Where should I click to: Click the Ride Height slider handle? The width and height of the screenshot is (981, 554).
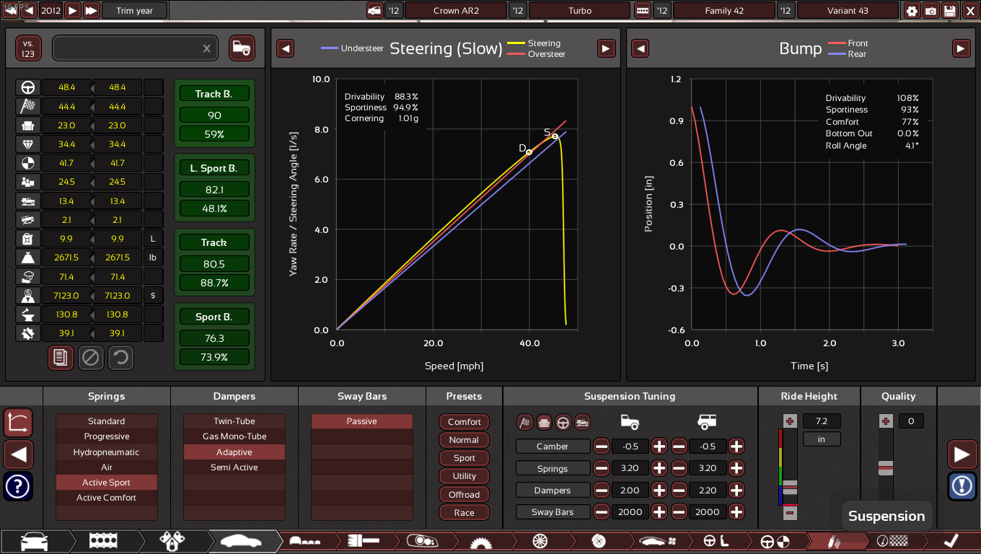coord(790,489)
